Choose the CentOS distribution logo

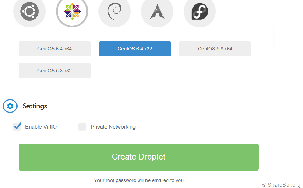tap(72, 12)
